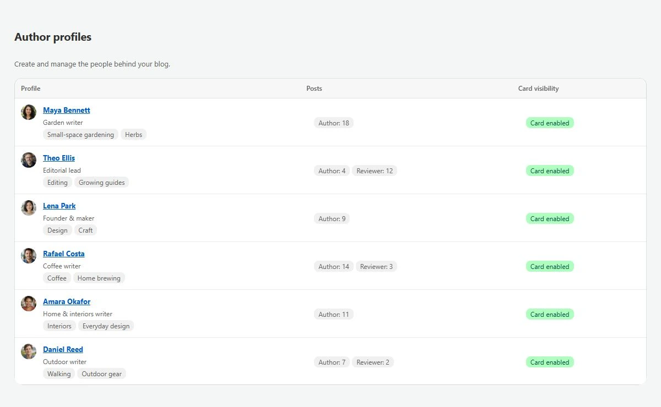Viewport: 661px width, 407px height.
Task: Click the Author: 14 badge
Action: [x=334, y=267]
